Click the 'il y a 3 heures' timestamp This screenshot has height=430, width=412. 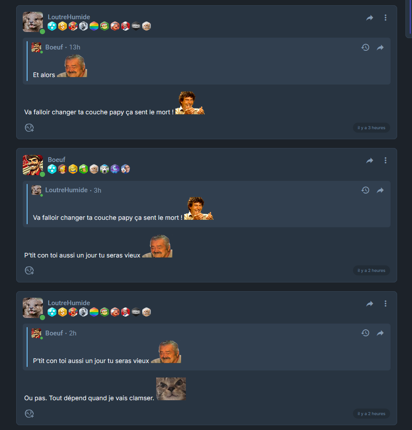pyautogui.click(x=371, y=128)
